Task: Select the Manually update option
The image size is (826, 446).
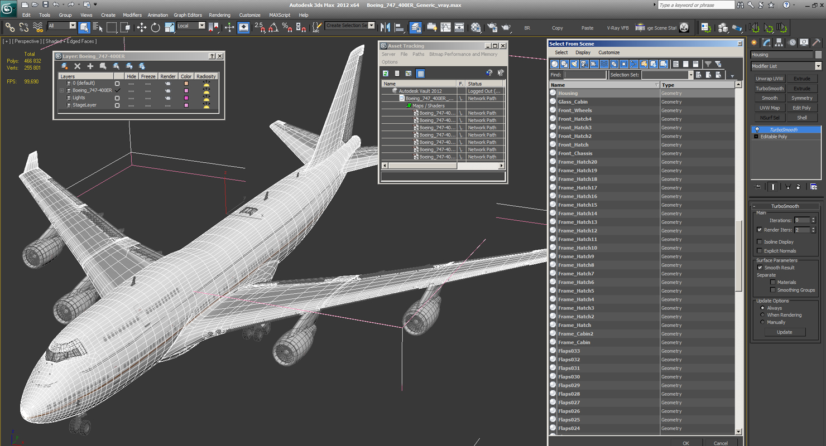Action: coord(762,322)
